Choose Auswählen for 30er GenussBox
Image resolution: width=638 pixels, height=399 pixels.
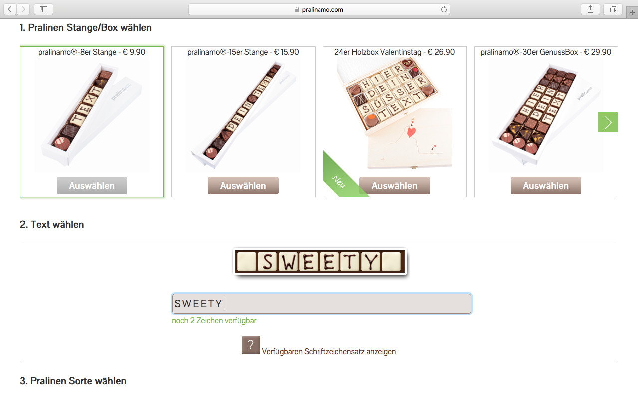coord(546,185)
